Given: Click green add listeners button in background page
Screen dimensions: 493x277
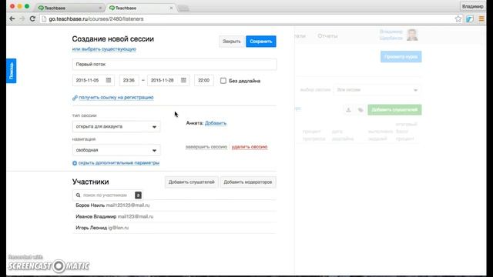Looking at the screenshot, I should [394, 109].
